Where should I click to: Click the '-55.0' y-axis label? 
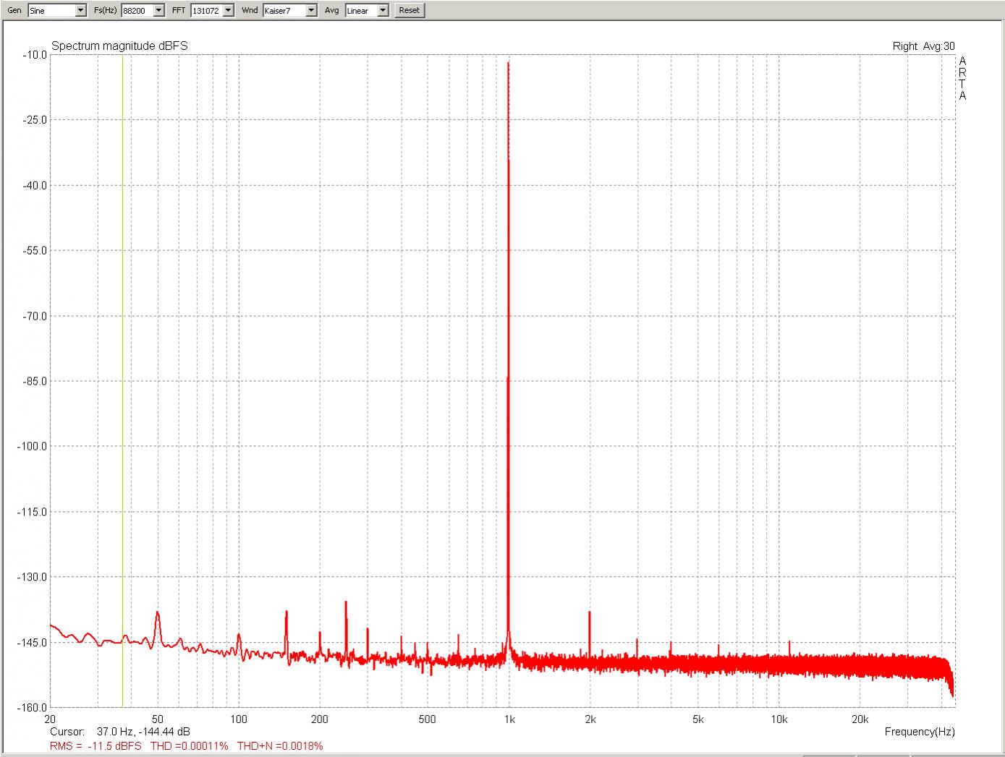[x=35, y=251]
